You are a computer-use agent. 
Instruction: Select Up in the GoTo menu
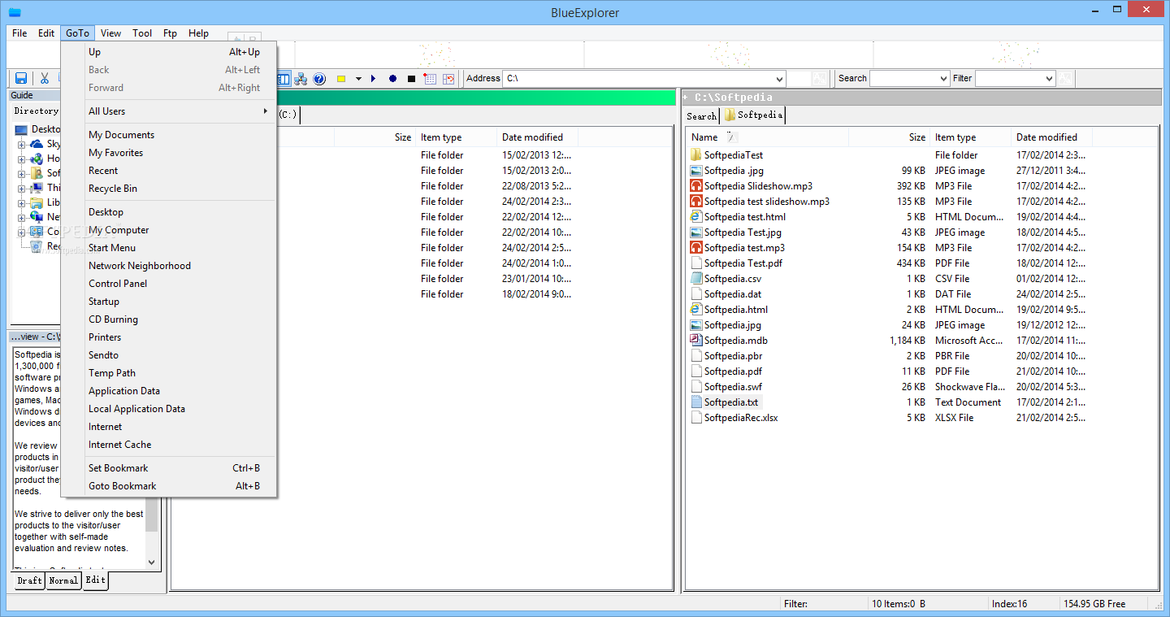pos(169,52)
